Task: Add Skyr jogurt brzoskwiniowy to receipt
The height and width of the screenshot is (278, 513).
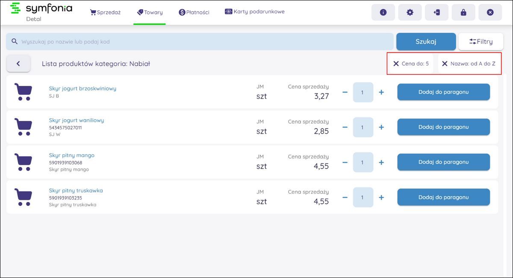Action: (x=444, y=92)
